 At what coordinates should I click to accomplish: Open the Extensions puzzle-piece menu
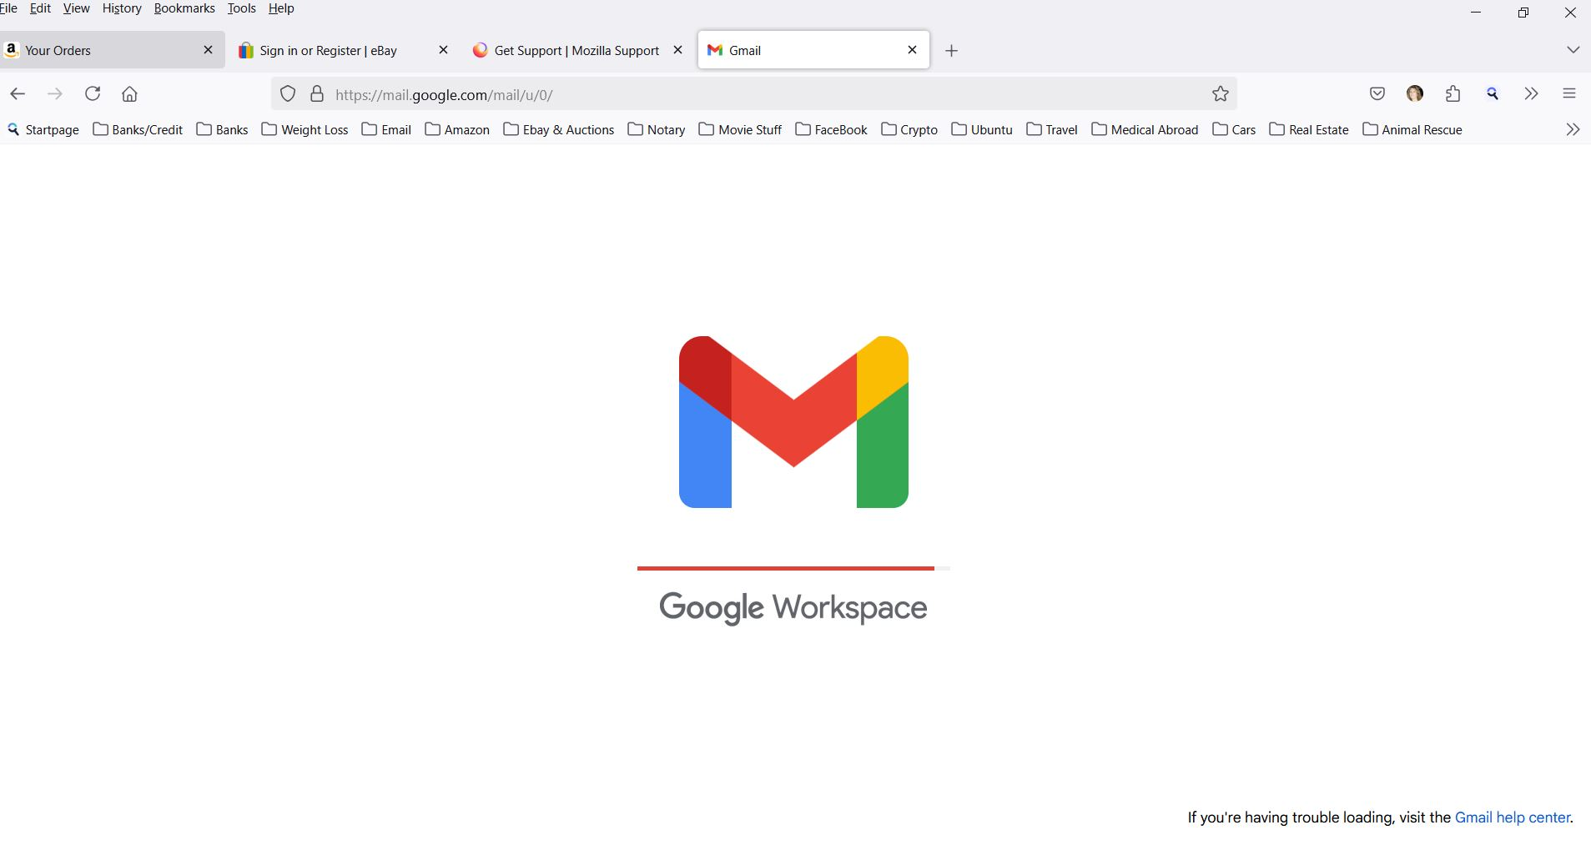tap(1453, 94)
